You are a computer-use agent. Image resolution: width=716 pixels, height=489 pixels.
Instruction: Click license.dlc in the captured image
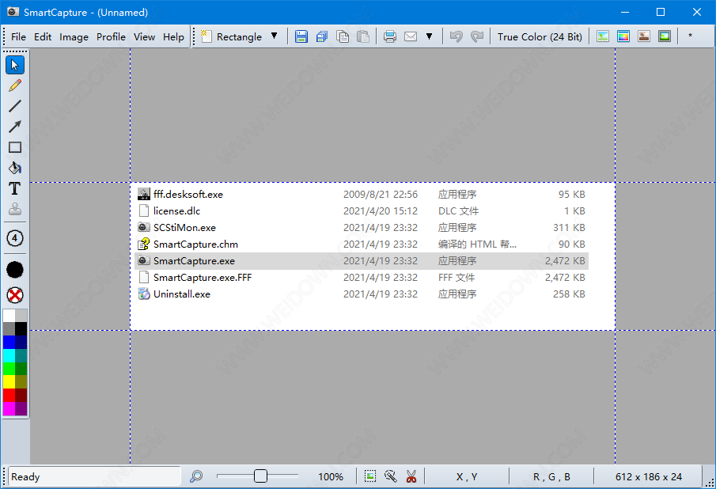[176, 211]
